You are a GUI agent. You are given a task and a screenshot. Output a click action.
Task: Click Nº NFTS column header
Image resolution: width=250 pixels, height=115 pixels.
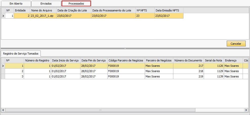145,11
